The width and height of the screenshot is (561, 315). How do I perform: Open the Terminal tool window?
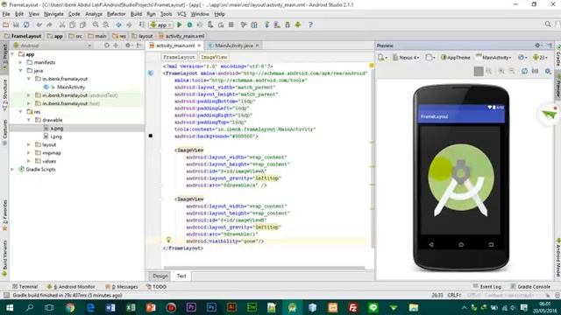click(25, 286)
